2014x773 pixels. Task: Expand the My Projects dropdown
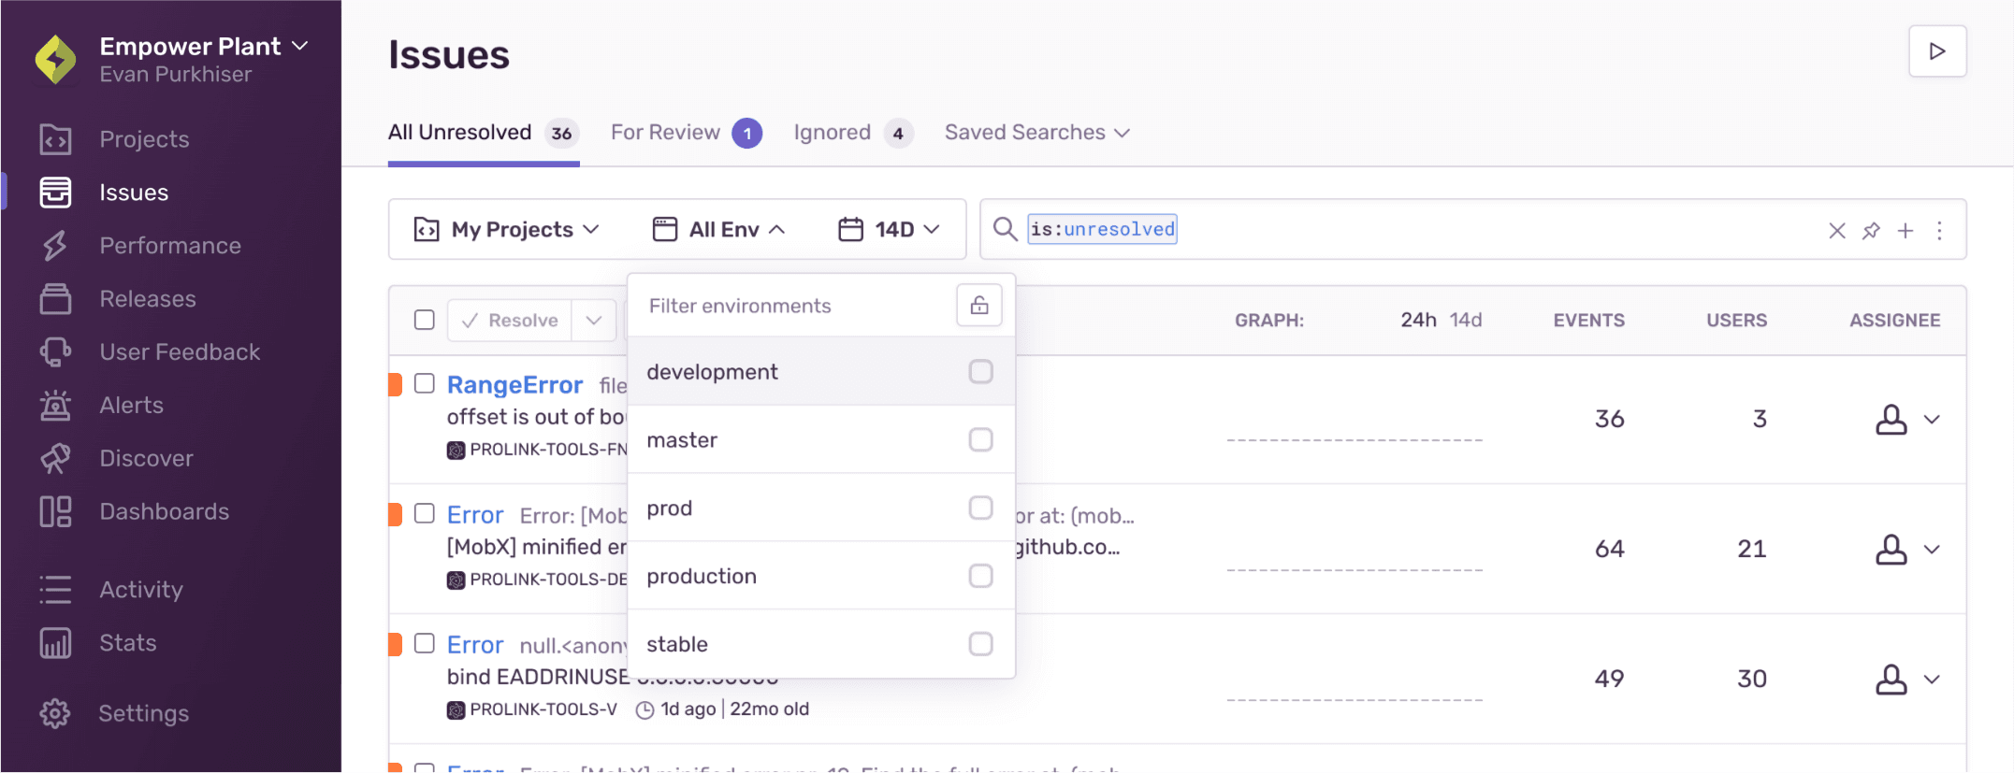click(x=507, y=230)
